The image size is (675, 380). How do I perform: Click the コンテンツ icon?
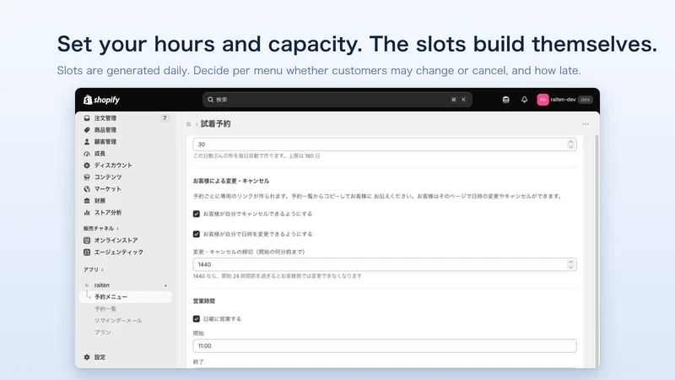(87, 177)
